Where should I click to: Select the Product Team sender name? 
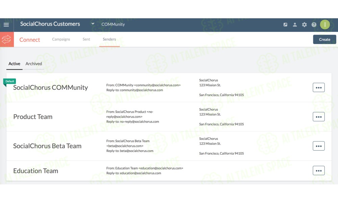(x=33, y=117)
